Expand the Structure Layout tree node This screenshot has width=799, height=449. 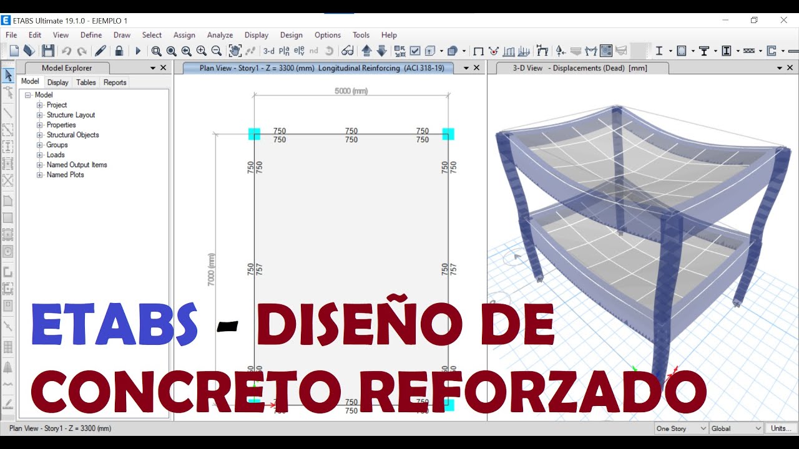tap(40, 115)
